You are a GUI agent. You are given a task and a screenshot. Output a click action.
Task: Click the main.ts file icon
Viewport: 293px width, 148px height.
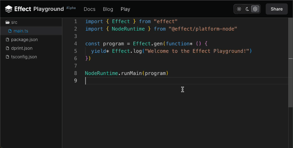pos(10,31)
